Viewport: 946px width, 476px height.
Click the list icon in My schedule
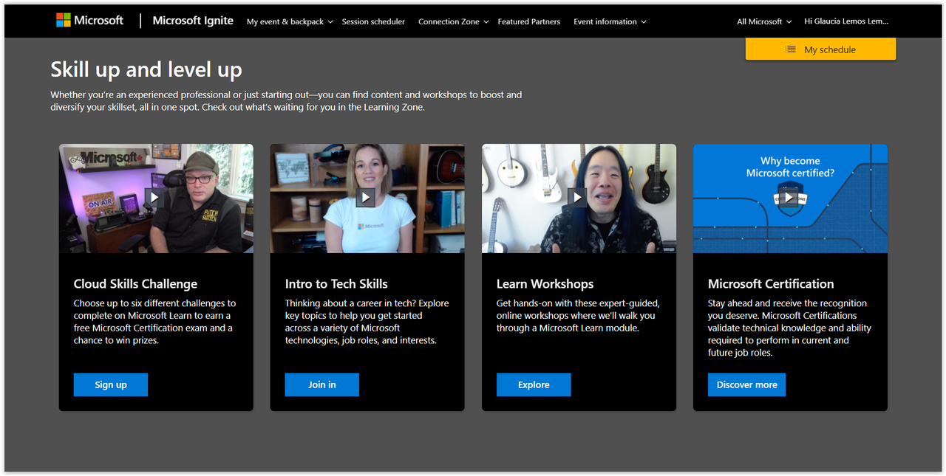tap(790, 49)
